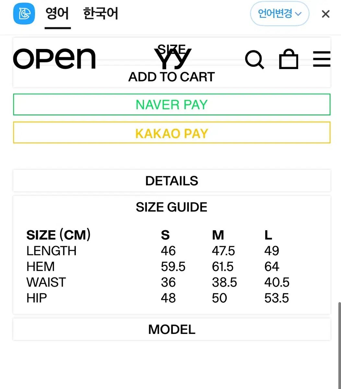Image resolution: width=341 pixels, height=389 pixels.
Task: Open the shopping bag cart icon
Action: point(288,59)
